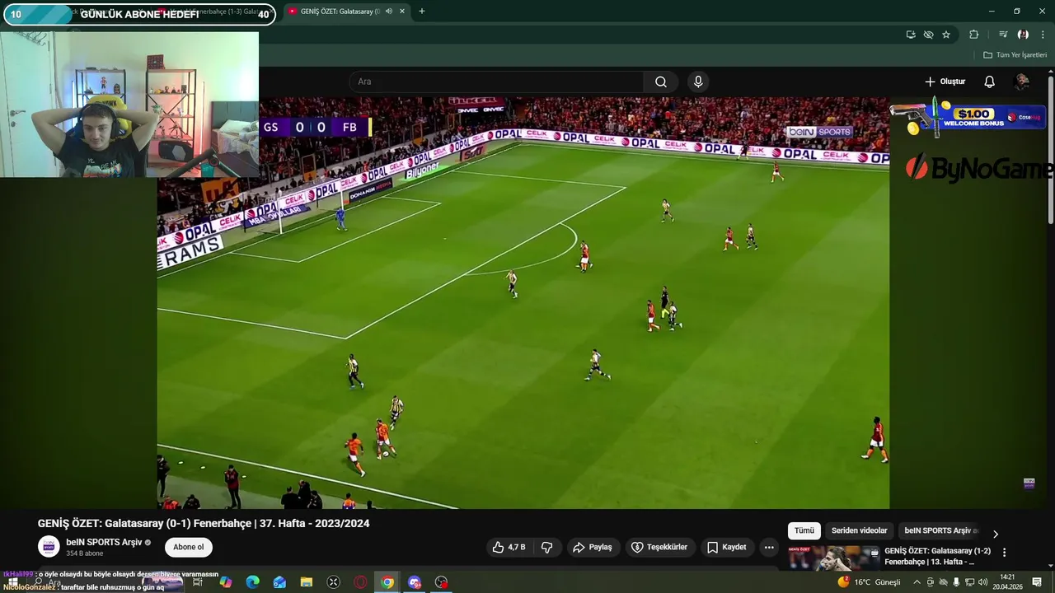The width and height of the screenshot is (1055, 593).
Task: Open the taskbar clock showing 14:21
Action: pos(1007,582)
